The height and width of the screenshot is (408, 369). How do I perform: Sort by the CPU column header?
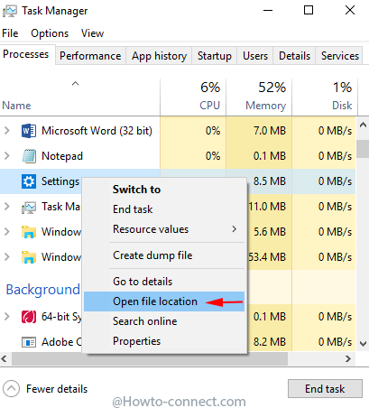click(193, 97)
